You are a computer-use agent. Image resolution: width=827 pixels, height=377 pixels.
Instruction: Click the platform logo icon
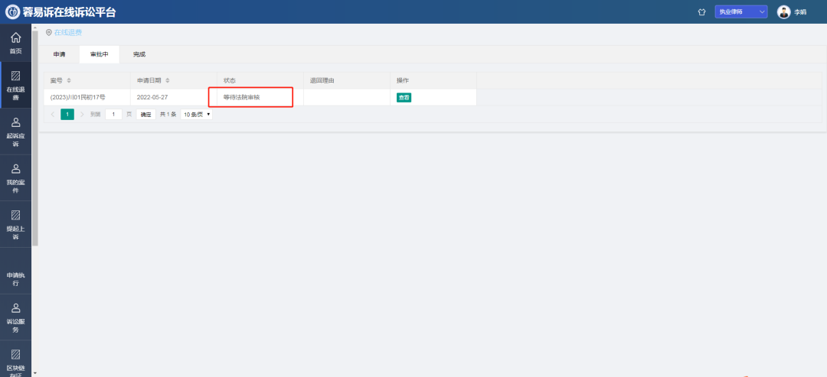pyautogui.click(x=13, y=11)
